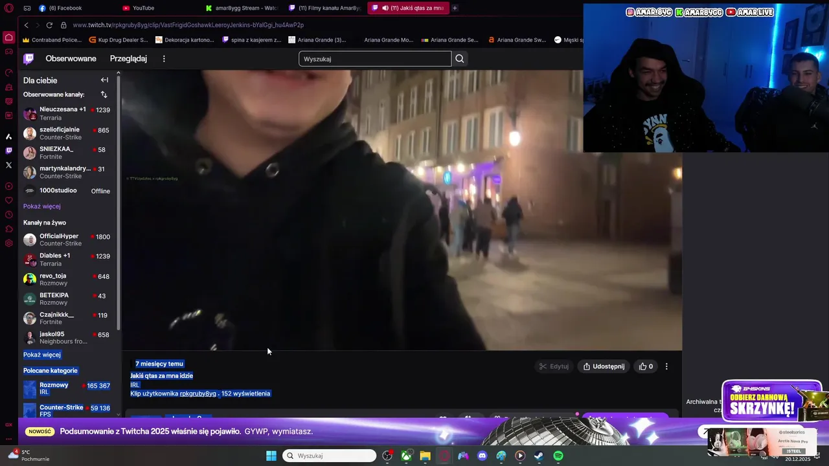The width and height of the screenshot is (829, 466).
Task: Open the Czajnikkk__ live channel
Action: tap(67, 318)
